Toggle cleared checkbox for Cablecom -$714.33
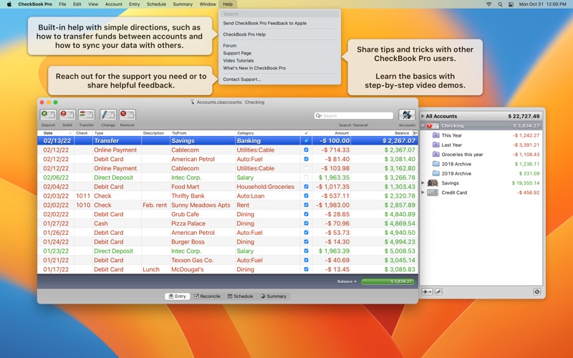Screen dimensions: 573x358 click(307, 150)
